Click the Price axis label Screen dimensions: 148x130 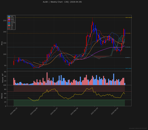point(2,43)
